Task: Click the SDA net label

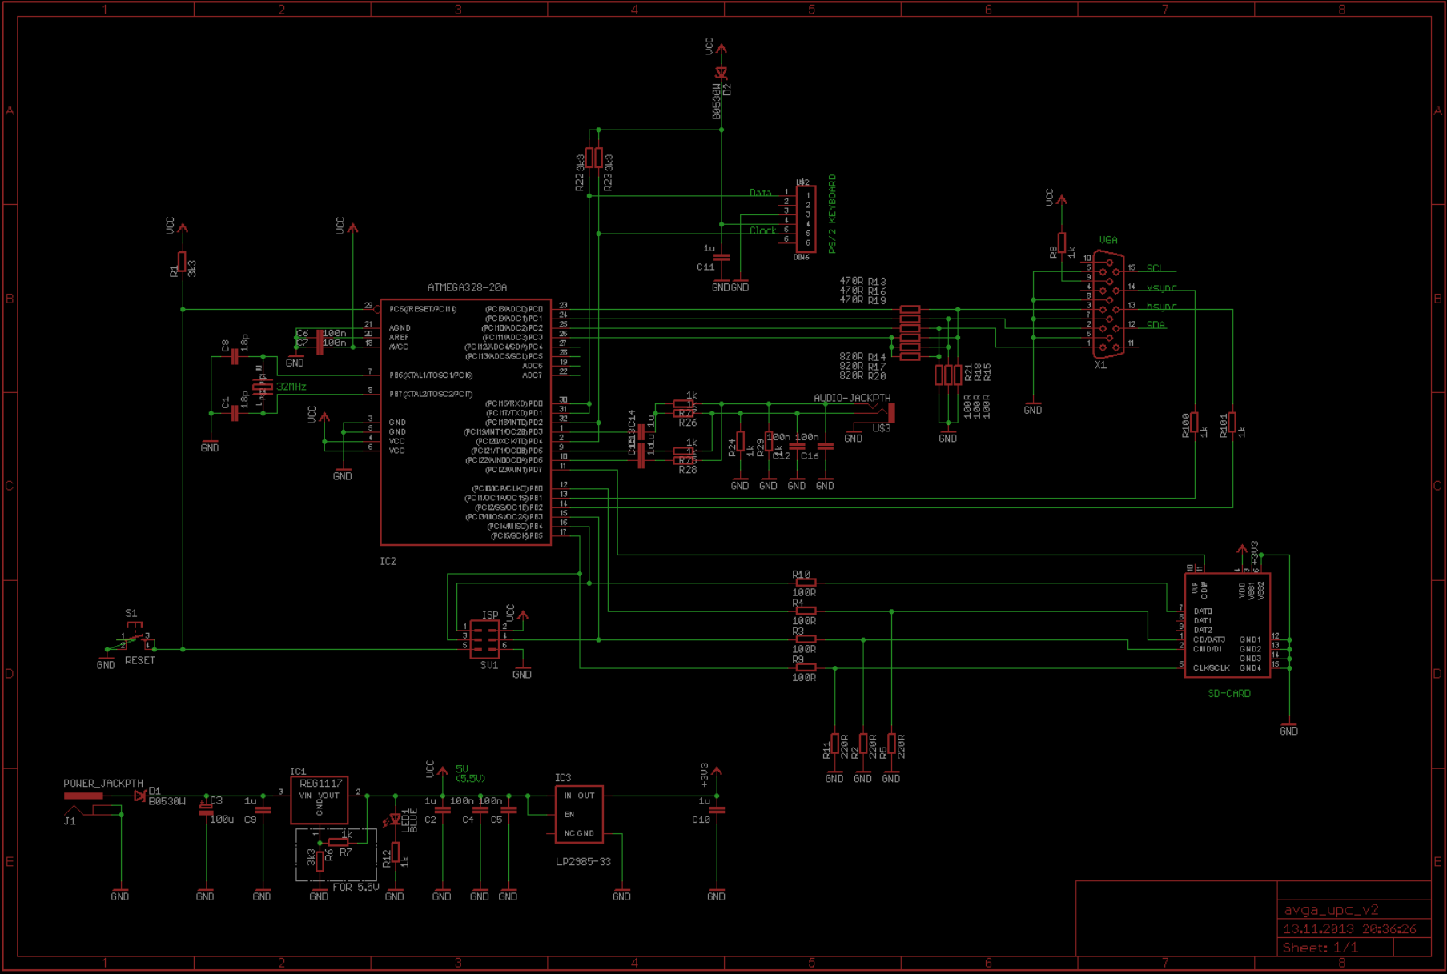Action: point(1156,326)
